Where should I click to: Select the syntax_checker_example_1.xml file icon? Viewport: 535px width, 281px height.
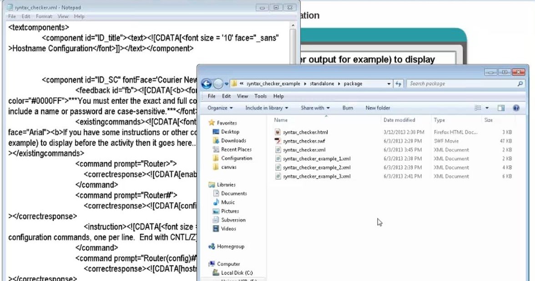[x=278, y=159]
